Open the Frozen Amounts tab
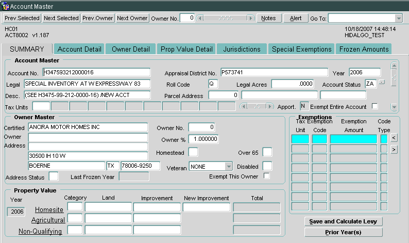 click(x=364, y=49)
